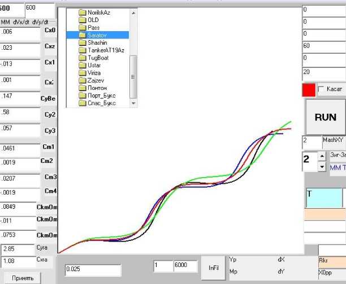
Task: Click the right-side field containing 20
Action: pyautogui.click(x=324, y=74)
